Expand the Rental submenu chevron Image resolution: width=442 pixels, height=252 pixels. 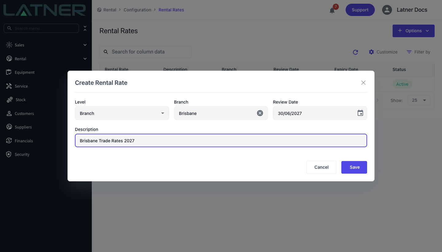(x=85, y=59)
